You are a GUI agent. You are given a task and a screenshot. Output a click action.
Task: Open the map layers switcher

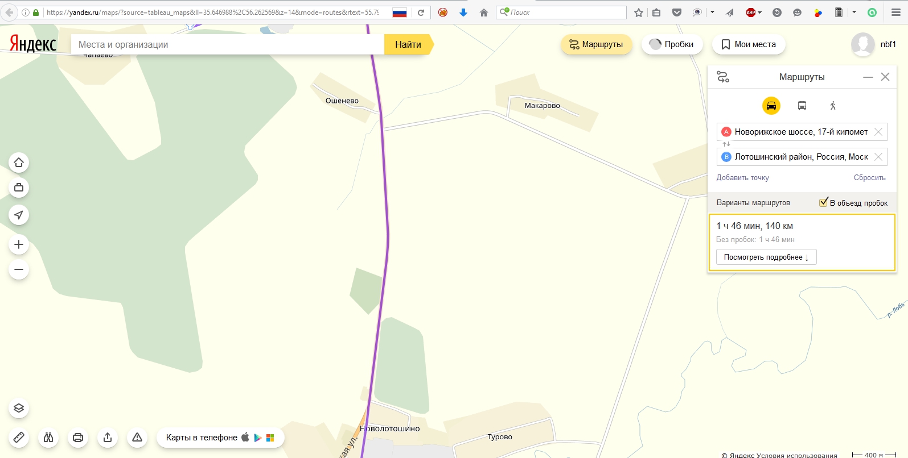pyautogui.click(x=19, y=408)
